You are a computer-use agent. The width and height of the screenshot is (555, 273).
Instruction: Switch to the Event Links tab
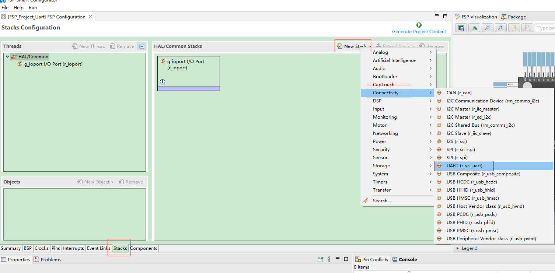(98, 248)
